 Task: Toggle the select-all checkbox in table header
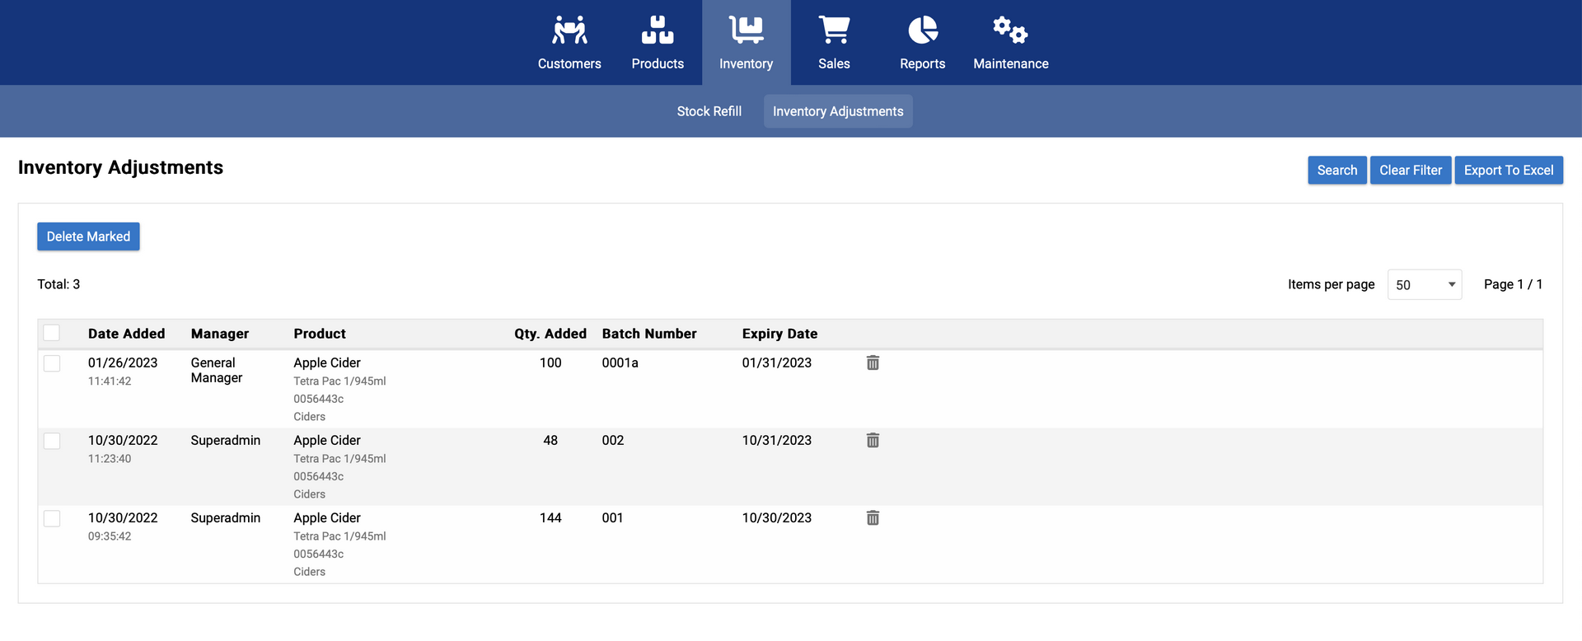coord(52,333)
